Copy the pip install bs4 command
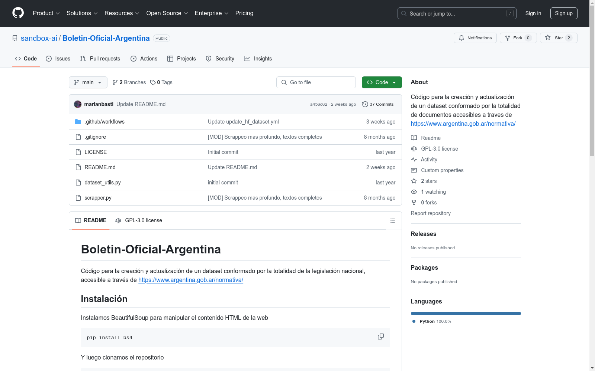The image size is (595, 371). (381, 336)
